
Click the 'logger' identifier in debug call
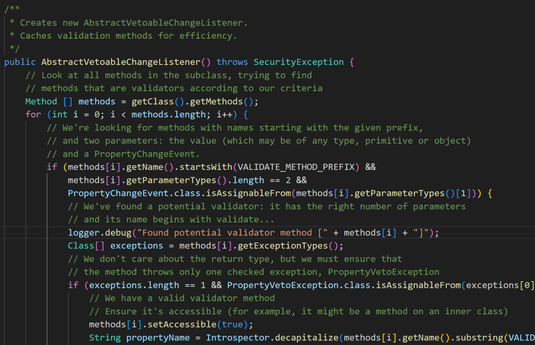pos(84,232)
